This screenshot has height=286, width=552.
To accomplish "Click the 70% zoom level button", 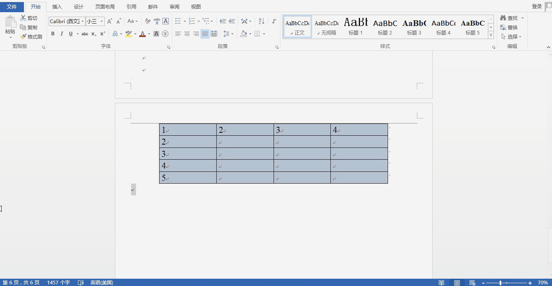I will click(x=543, y=283).
